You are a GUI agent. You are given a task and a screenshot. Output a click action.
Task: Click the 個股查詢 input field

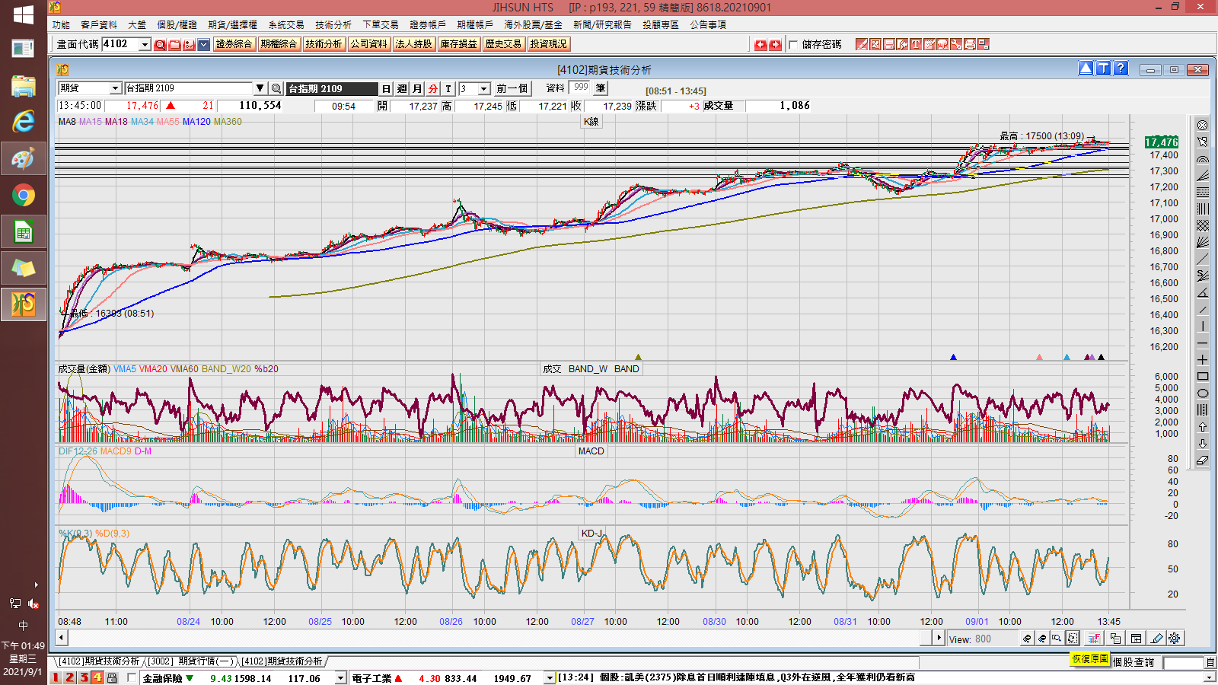(x=1183, y=662)
